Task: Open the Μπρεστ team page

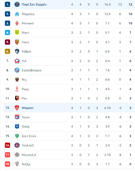Action: pos(28,108)
